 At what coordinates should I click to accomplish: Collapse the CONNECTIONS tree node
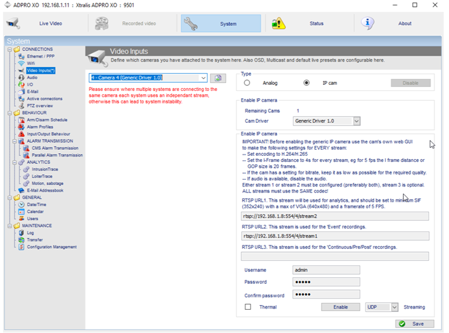tap(9, 49)
